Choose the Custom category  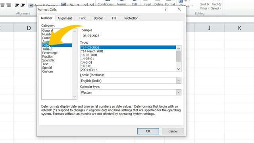point(57,71)
